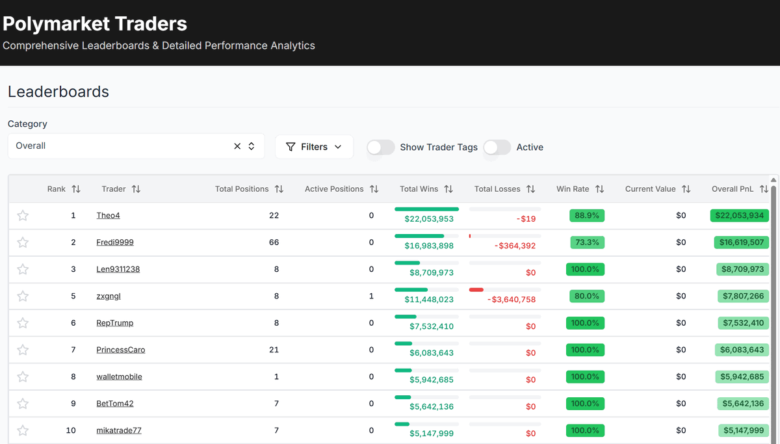This screenshot has height=444, width=780.
Task: Open the Filters dropdown
Action: click(314, 147)
